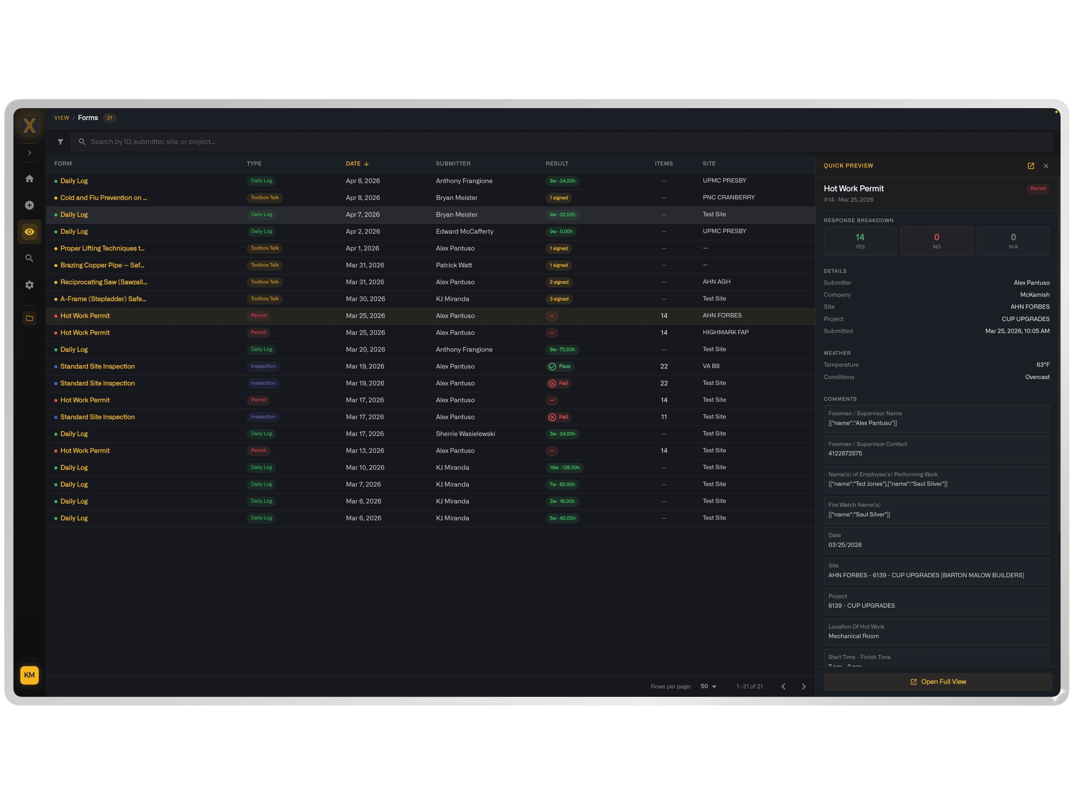Click the 0 N/A breakdown card

pos(1013,241)
